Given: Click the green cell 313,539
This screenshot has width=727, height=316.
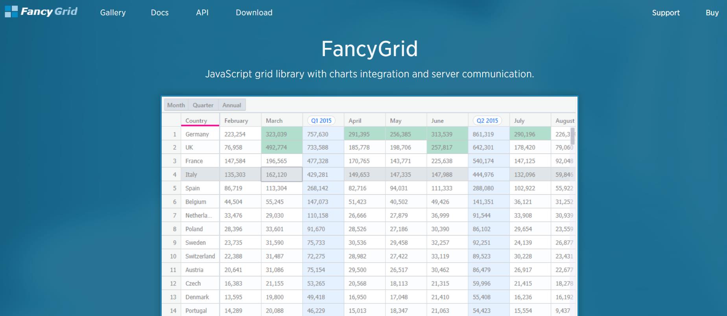Looking at the screenshot, I should click(x=447, y=134).
